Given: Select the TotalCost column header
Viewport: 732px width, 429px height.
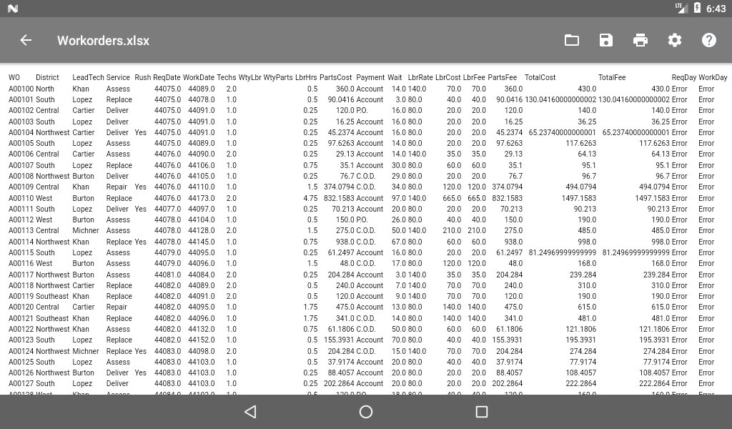Looking at the screenshot, I should pos(540,77).
